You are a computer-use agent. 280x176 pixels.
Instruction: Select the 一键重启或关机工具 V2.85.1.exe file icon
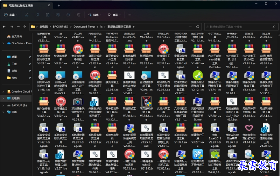(x=163, y=154)
